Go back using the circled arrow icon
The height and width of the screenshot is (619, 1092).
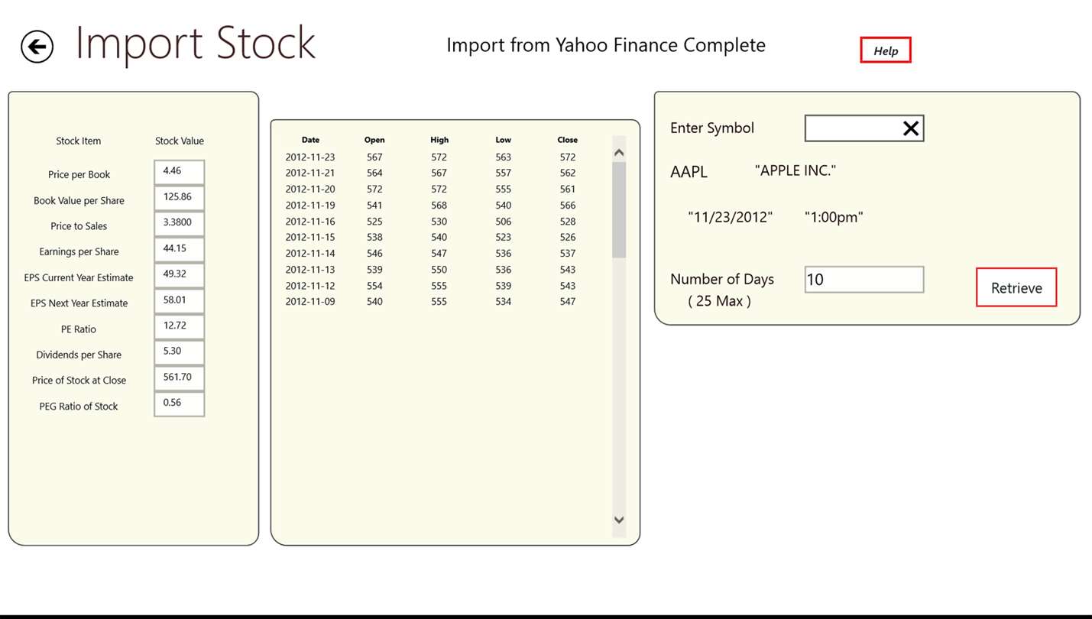click(x=37, y=47)
